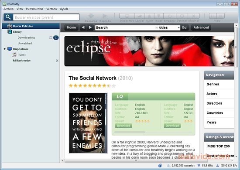Image resolution: width=240 pixels, height=170 pixels.
Task: Open Years navigation link
Action: click(211, 122)
